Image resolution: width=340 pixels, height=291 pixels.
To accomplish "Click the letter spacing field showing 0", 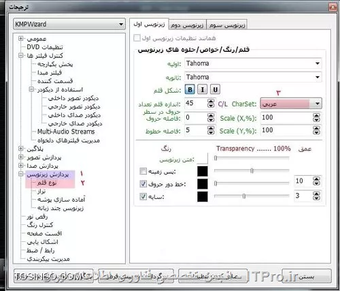I will (196, 117).
